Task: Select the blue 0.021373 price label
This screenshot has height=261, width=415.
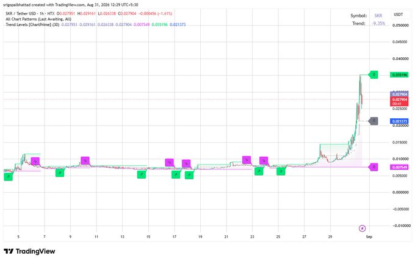Action: coord(399,121)
